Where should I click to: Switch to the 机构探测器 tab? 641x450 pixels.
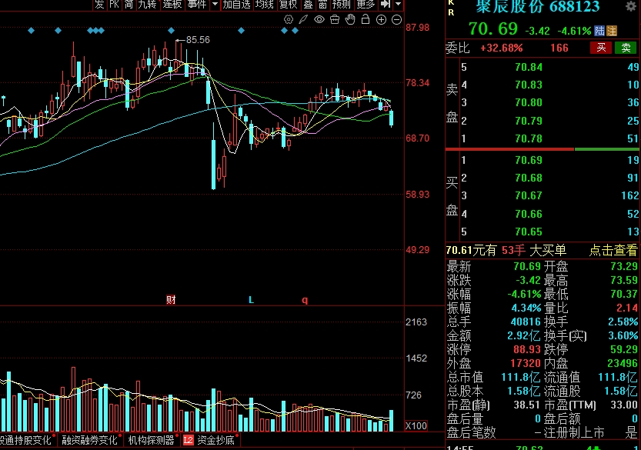(152, 440)
